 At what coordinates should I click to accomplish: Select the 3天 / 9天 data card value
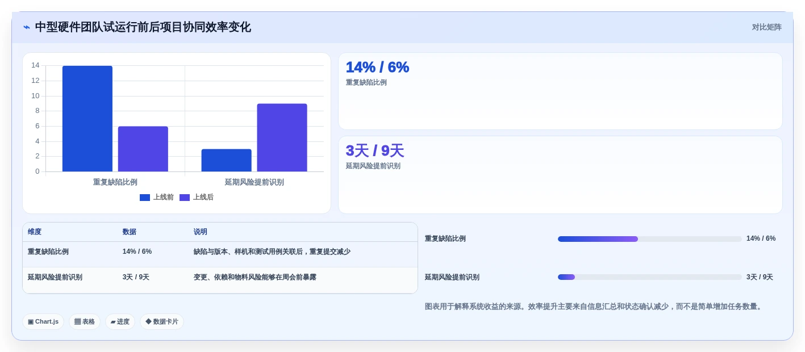(375, 150)
